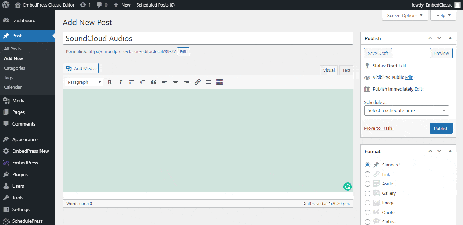Insert Read More tag

tap(208, 82)
